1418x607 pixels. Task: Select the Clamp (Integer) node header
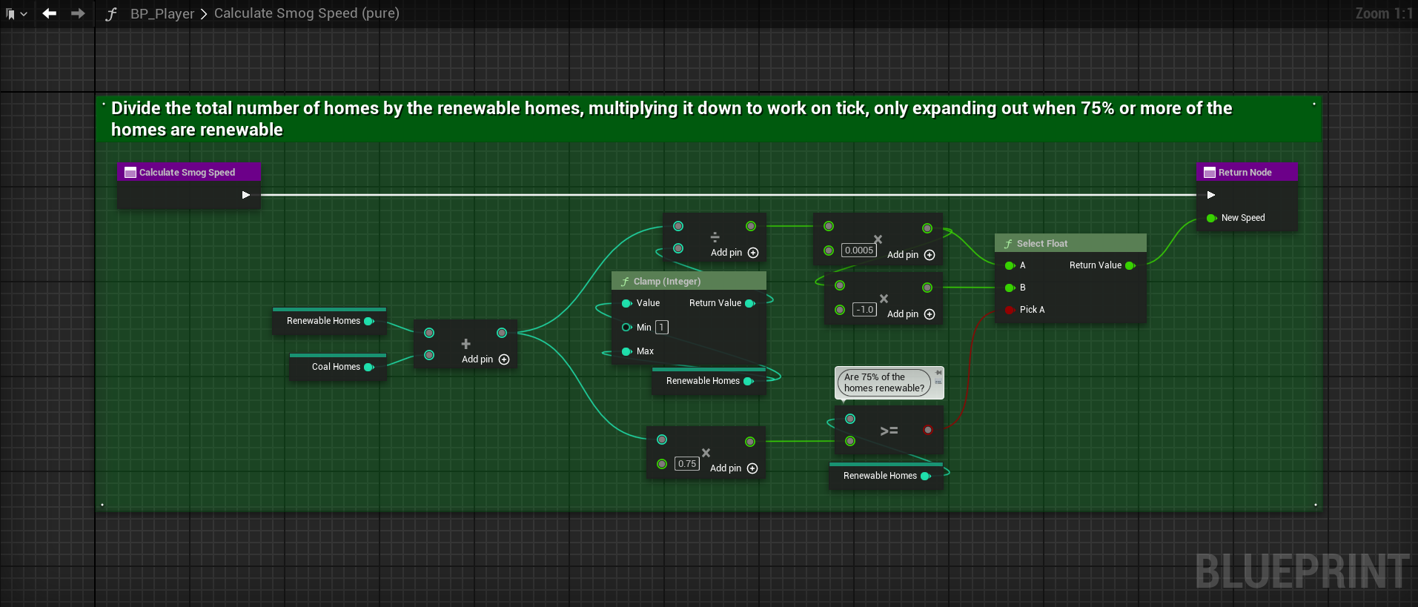point(689,281)
